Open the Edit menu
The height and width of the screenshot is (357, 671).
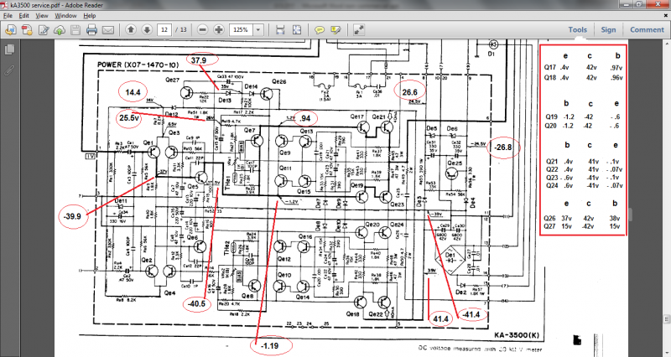click(x=24, y=16)
